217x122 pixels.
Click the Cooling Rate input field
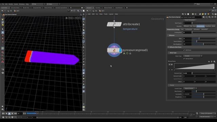(187, 33)
